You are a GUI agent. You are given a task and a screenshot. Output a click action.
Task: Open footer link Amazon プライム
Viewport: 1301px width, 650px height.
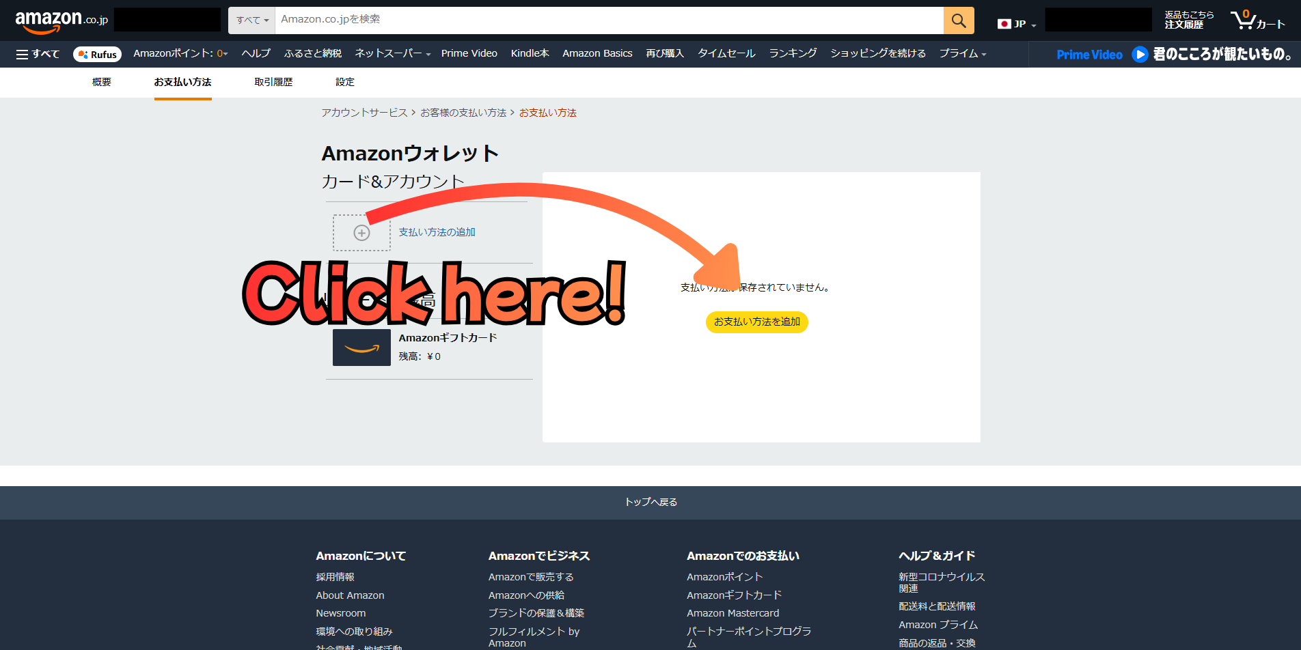click(x=938, y=625)
